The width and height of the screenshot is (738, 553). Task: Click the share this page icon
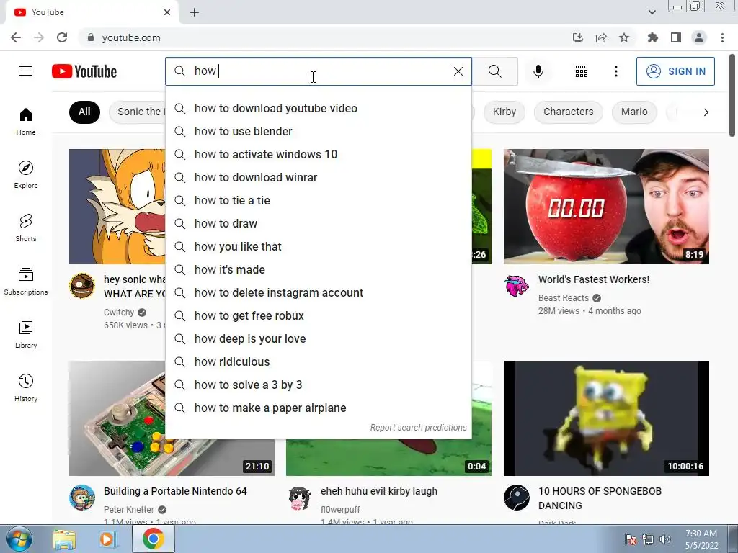tap(600, 37)
